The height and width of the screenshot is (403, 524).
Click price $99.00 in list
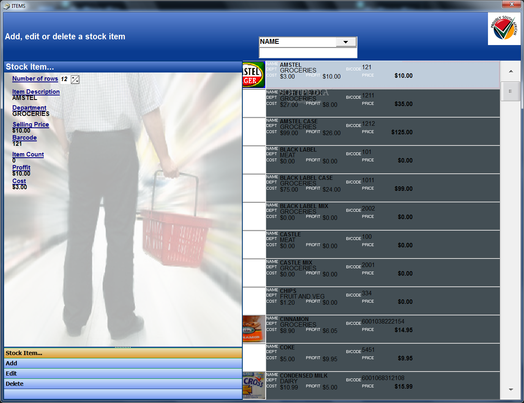tap(404, 189)
